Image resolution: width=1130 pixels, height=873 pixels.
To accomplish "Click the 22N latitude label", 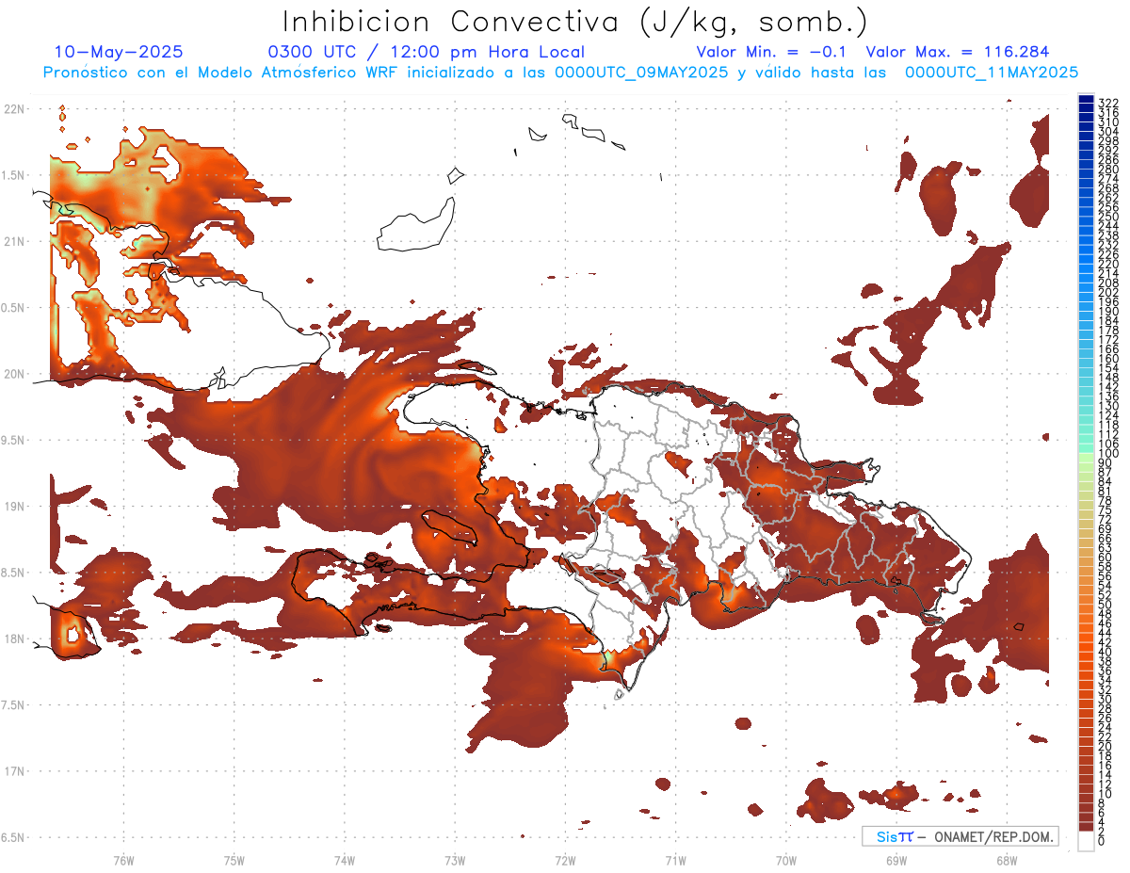I will (x=13, y=109).
